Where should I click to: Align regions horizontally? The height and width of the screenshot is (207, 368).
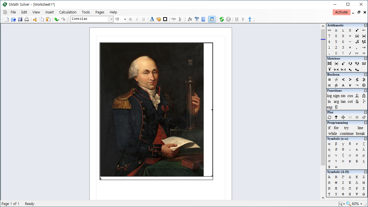[x=174, y=19]
